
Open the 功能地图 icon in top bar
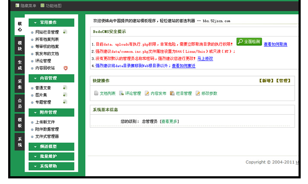pos(43,6)
